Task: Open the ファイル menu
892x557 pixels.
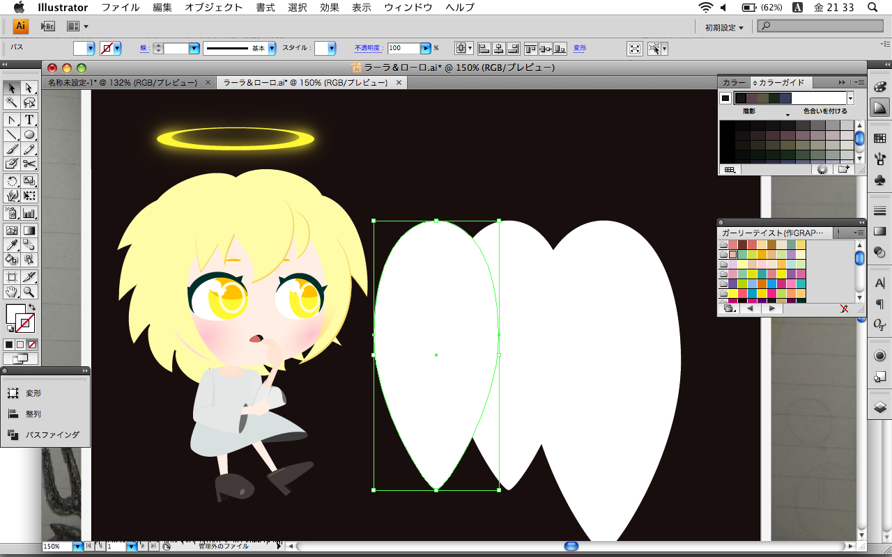Action: [120, 8]
